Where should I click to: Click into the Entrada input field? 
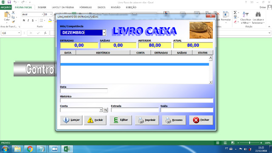135,110
